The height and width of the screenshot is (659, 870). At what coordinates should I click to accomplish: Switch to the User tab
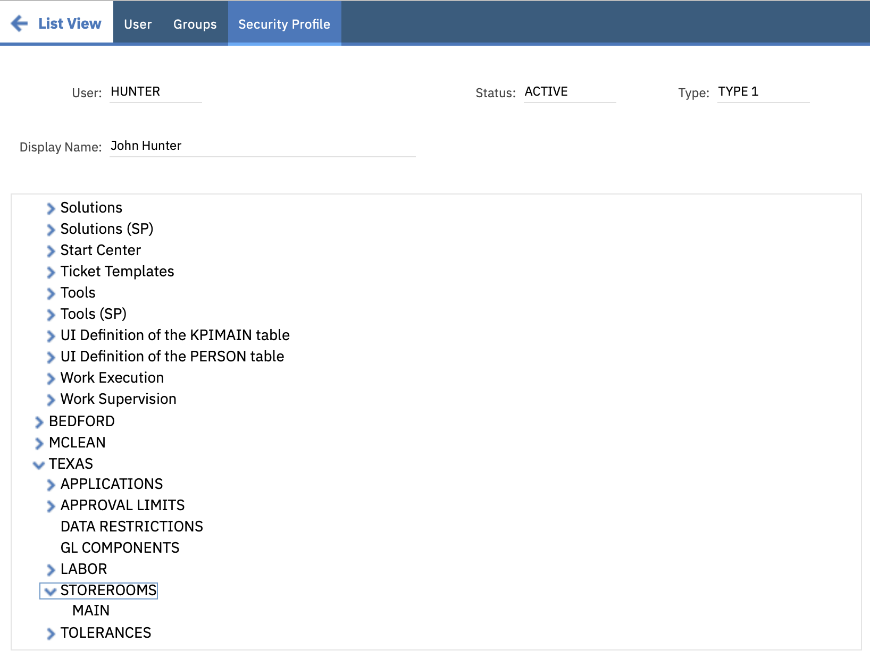pos(137,24)
